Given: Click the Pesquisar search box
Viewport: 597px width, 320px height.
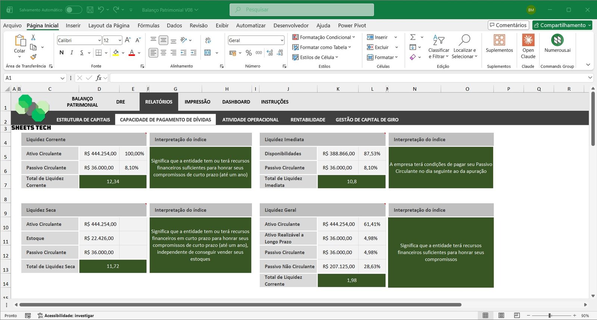Looking at the screenshot, I should 301,10.
